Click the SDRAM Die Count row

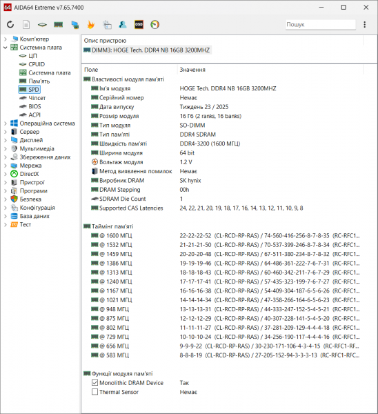pos(221,199)
